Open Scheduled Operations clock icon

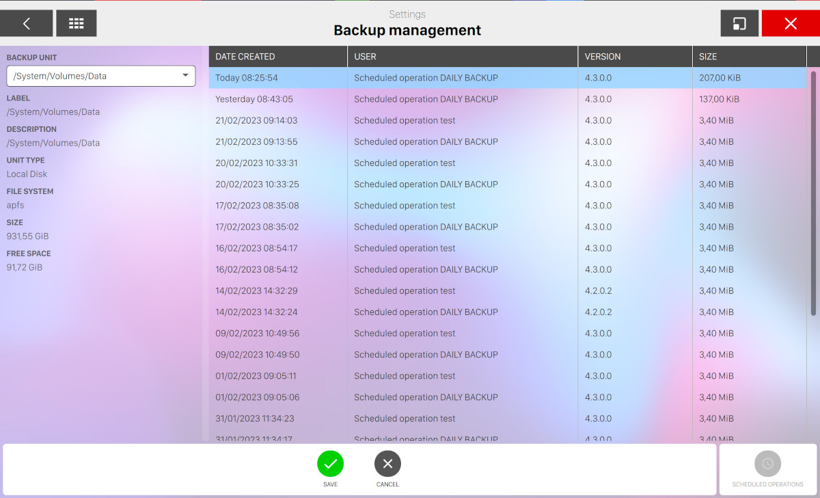coord(767,464)
